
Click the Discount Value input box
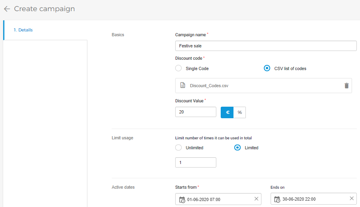point(196,112)
